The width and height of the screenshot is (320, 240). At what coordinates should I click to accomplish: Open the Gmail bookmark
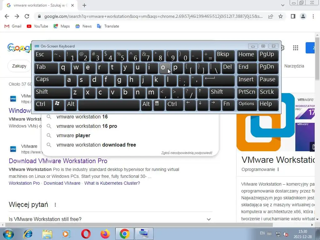click(x=13, y=26)
